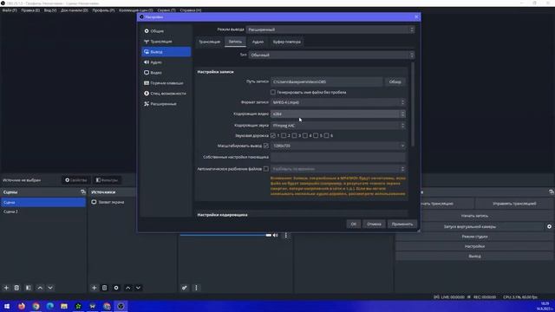The image size is (555, 312).
Task: Add a new source with plus icon
Action: (95, 288)
